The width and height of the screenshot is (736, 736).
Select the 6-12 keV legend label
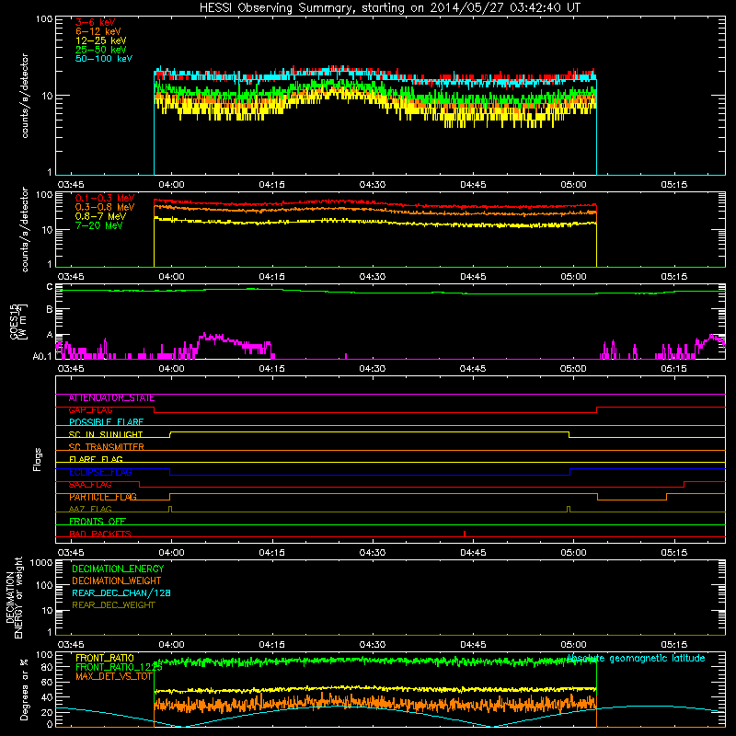98,31
